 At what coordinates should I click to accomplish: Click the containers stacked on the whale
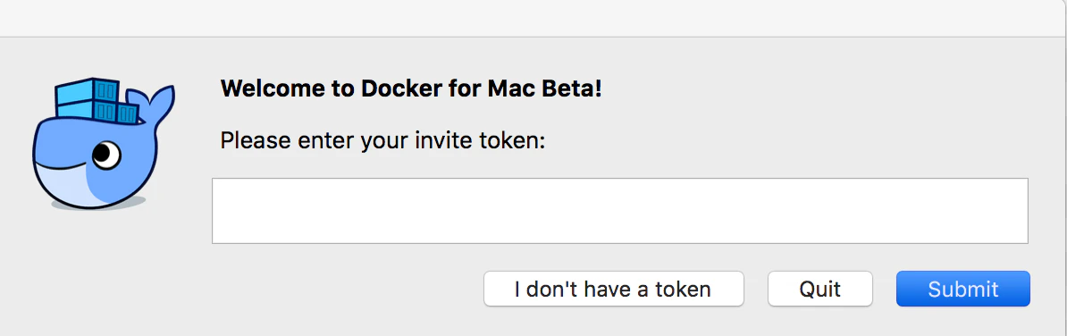[x=98, y=102]
